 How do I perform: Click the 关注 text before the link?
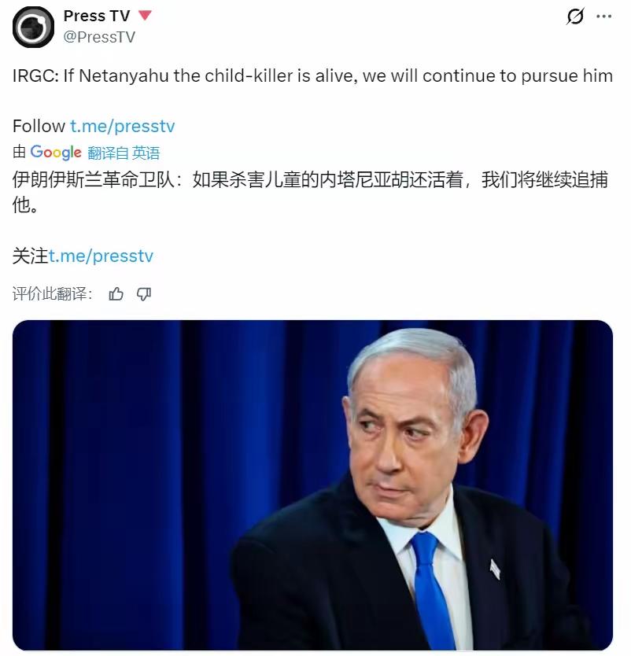point(30,256)
